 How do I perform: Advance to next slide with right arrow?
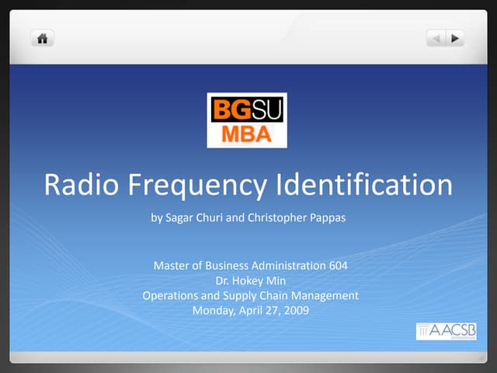(x=455, y=37)
